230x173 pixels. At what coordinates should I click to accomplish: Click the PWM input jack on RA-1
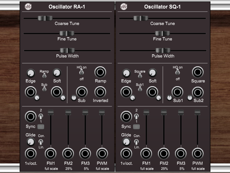point(102,154)
